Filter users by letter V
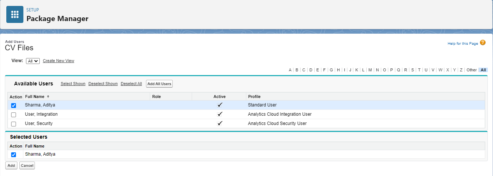 (x=433, y=70)
